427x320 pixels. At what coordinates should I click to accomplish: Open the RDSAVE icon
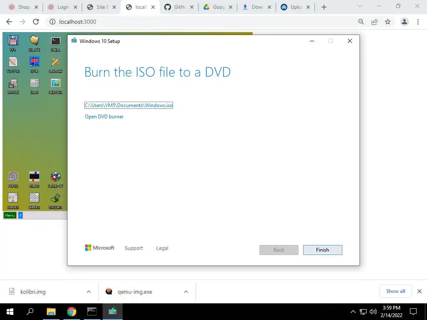pyautogui.click(x=13, y=86)
